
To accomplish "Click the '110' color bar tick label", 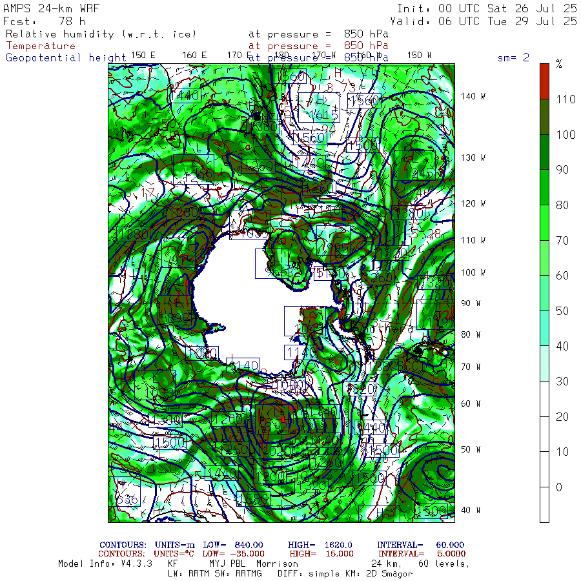I will [x=566, y=99].
